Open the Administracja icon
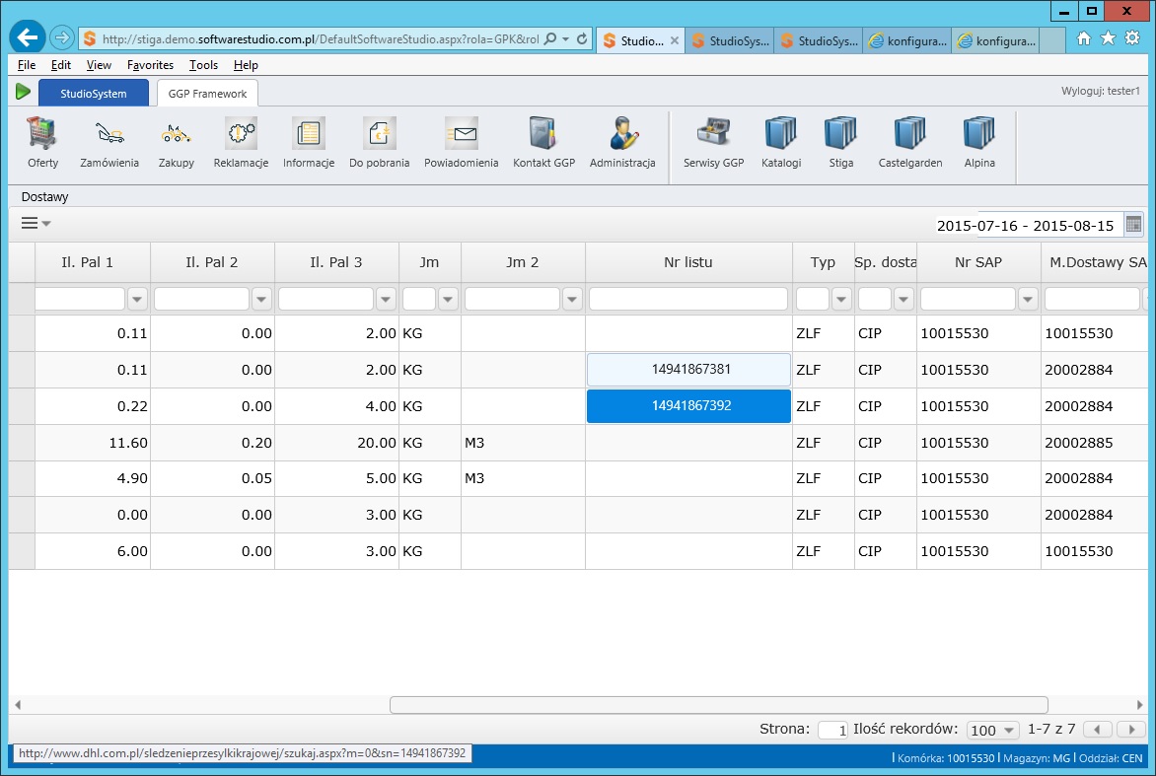Screen dimensions: 1156x776 click(x=621, y=133)
